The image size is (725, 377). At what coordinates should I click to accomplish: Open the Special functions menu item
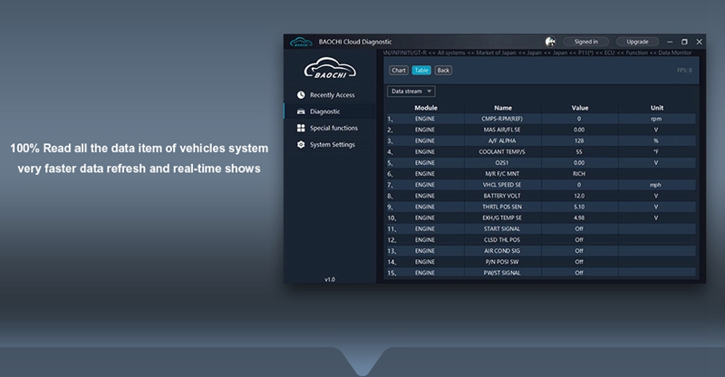tap(333, 129)
